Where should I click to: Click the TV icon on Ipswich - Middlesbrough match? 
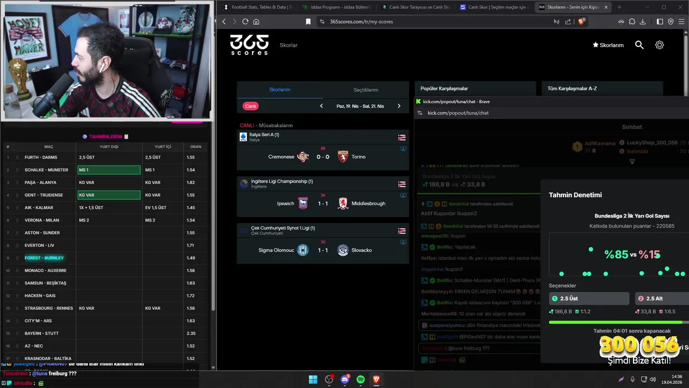click(403, 195)
